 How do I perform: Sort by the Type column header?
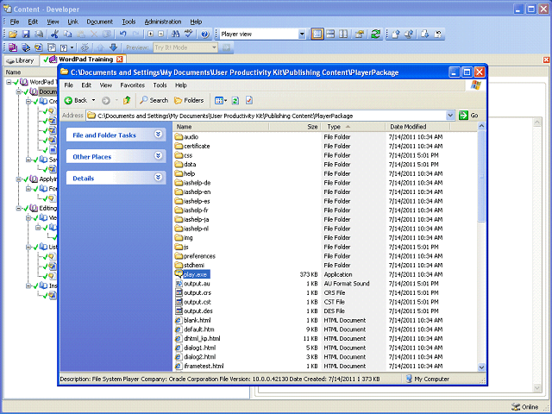353,127
